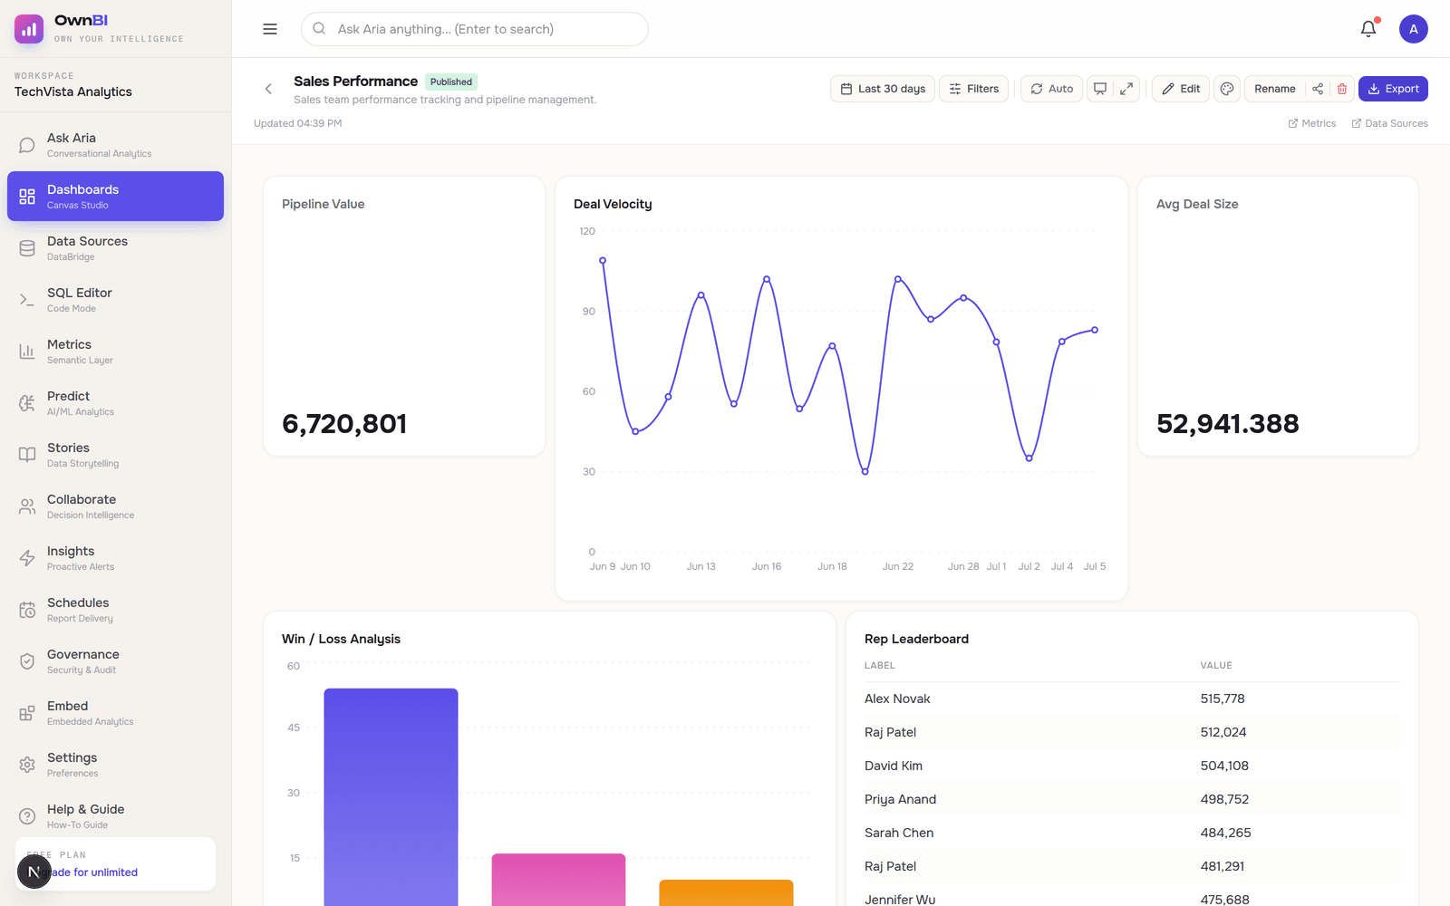Click the share dashboard icon

click(x=1318, y=89)
